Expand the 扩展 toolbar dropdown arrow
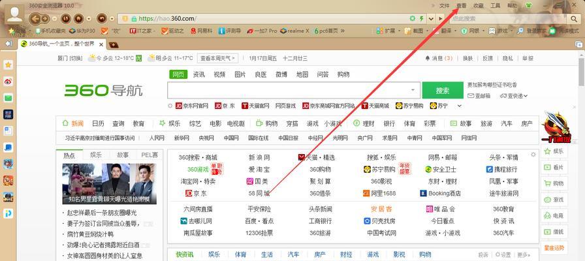 click(x=399, y=31)
